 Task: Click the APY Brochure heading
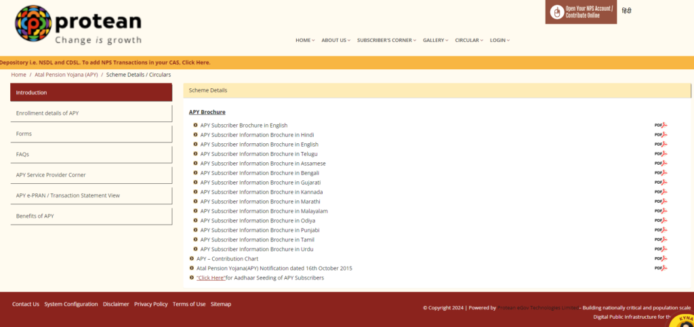click(207, 112)
